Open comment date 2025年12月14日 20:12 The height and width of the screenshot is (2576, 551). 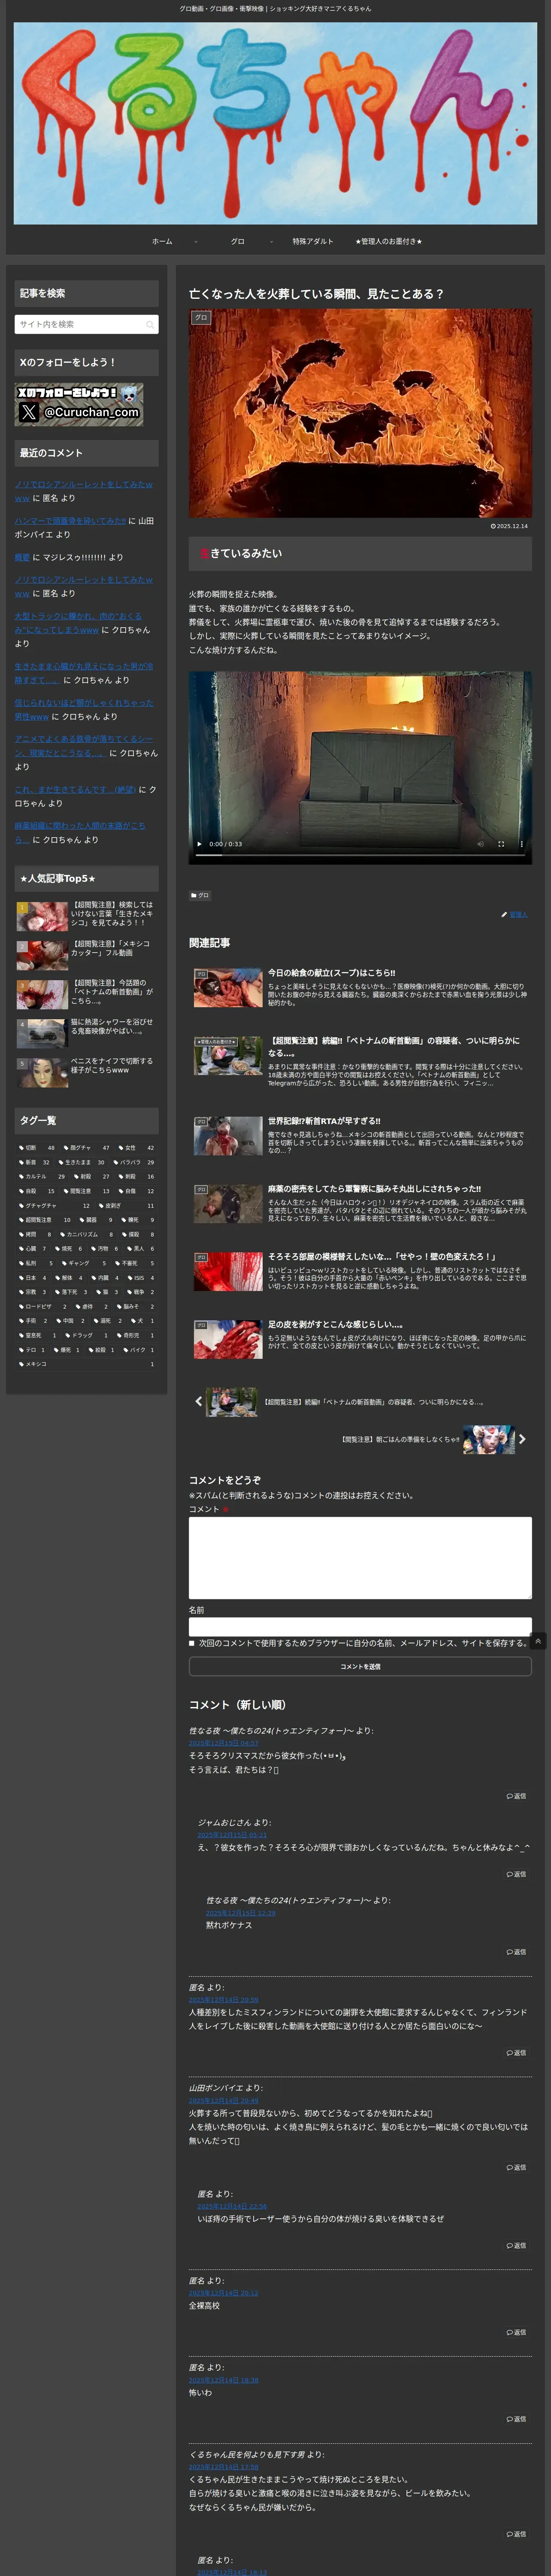tap(224, 2293)
